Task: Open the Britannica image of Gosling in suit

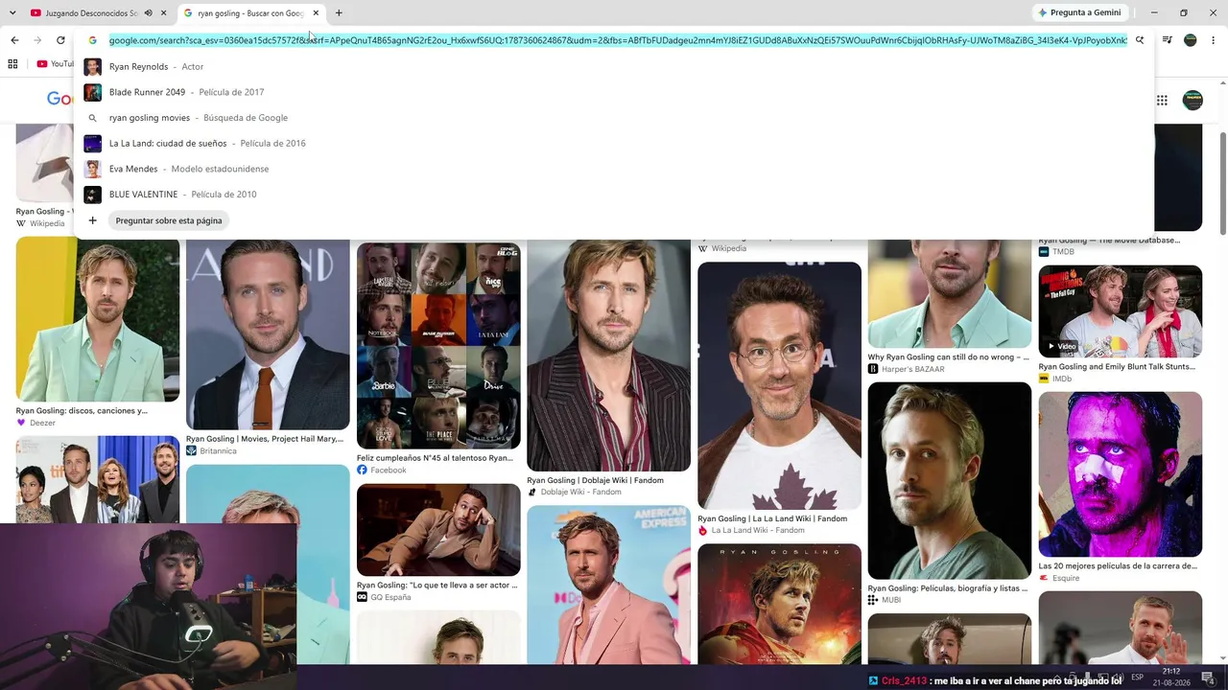Action: click(x=268, y=334)
